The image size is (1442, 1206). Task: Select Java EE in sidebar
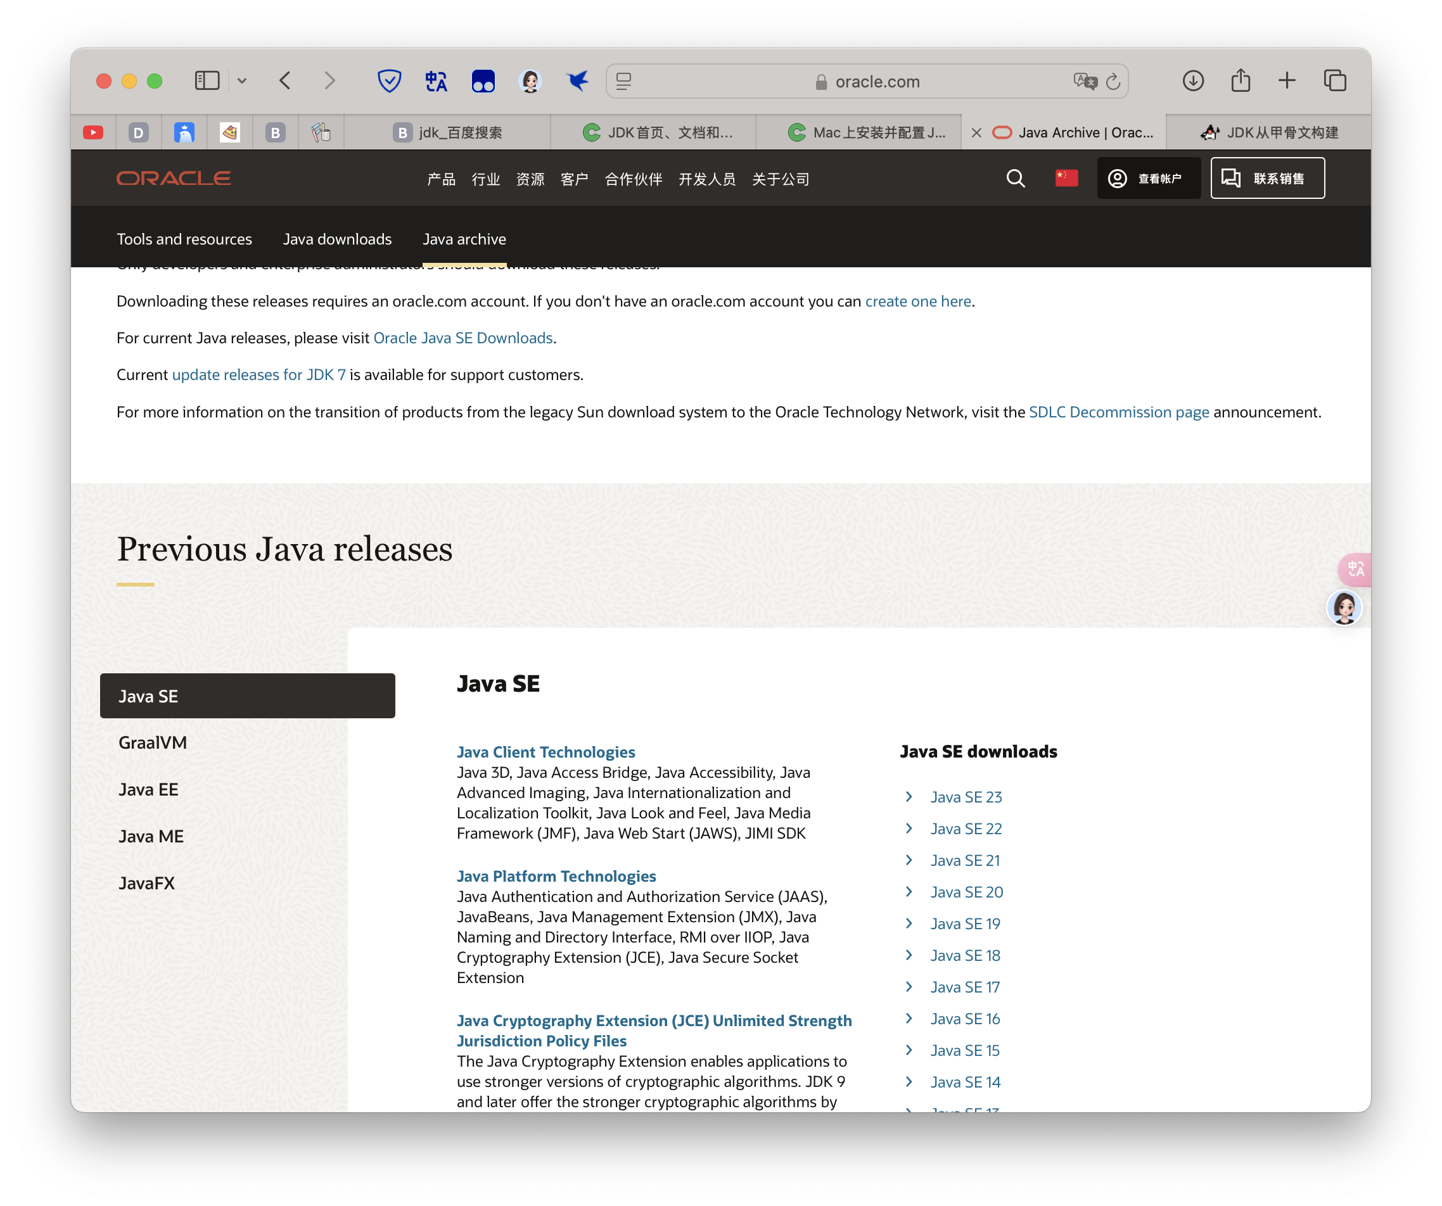[x=148, y=789]
